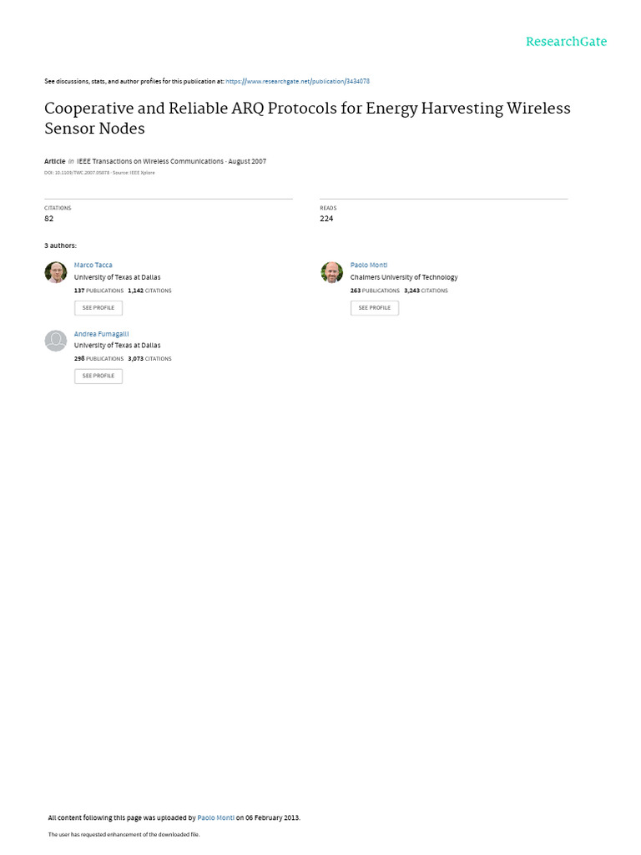Open the researchgate.net publication URL link
This screenshot has width=641, height=855.
[x=298, y=81]
